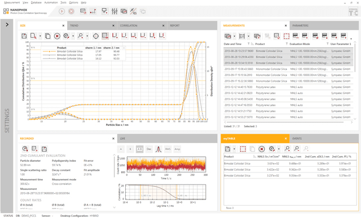361x218 pixels.
Task: Close the myTABLE tab
Action: (285, 139)
